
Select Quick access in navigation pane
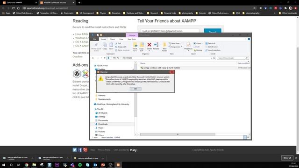102,66
